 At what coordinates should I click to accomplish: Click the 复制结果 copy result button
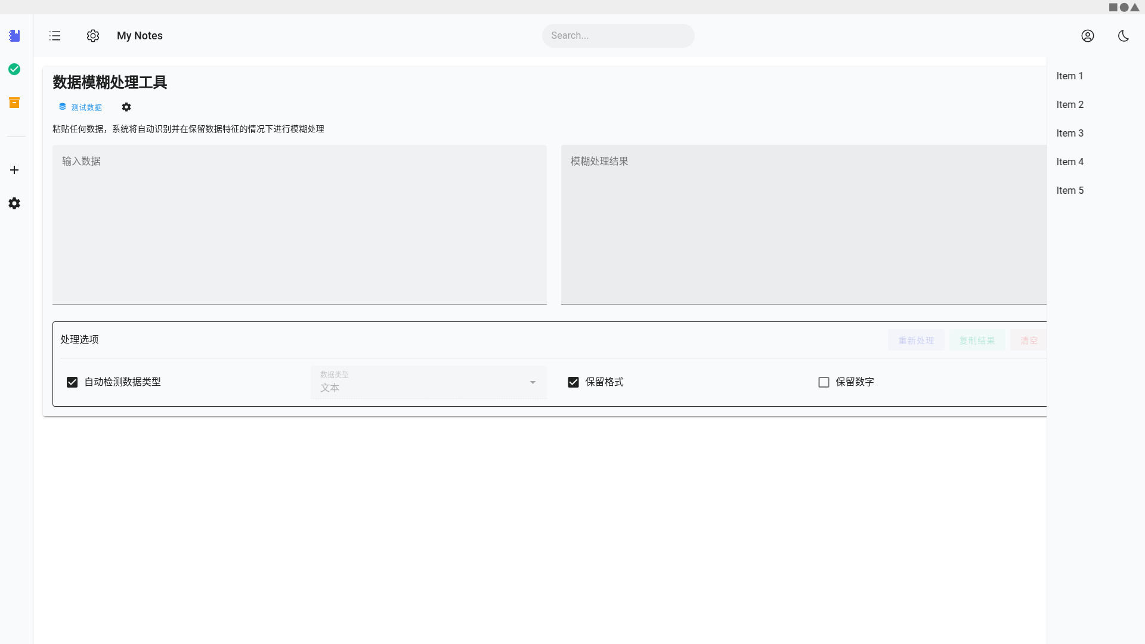tap(977, 340)
